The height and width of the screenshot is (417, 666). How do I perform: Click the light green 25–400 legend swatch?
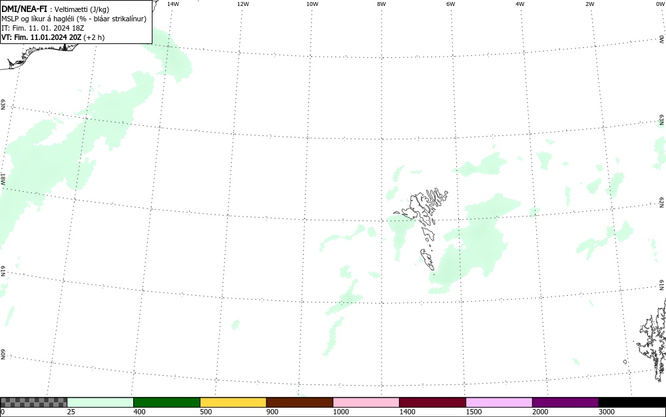point(101,402)
